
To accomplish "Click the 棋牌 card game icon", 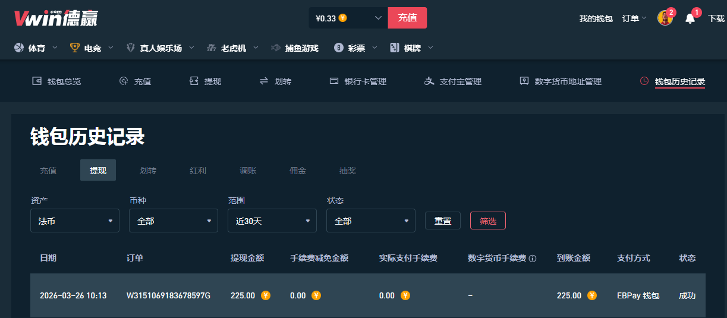I will click(x=394, y=48).
